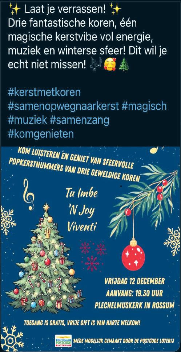The image size is (181, 352).
Task: Follow the #muziek hashtag link
Action: (x=27, y=120)
